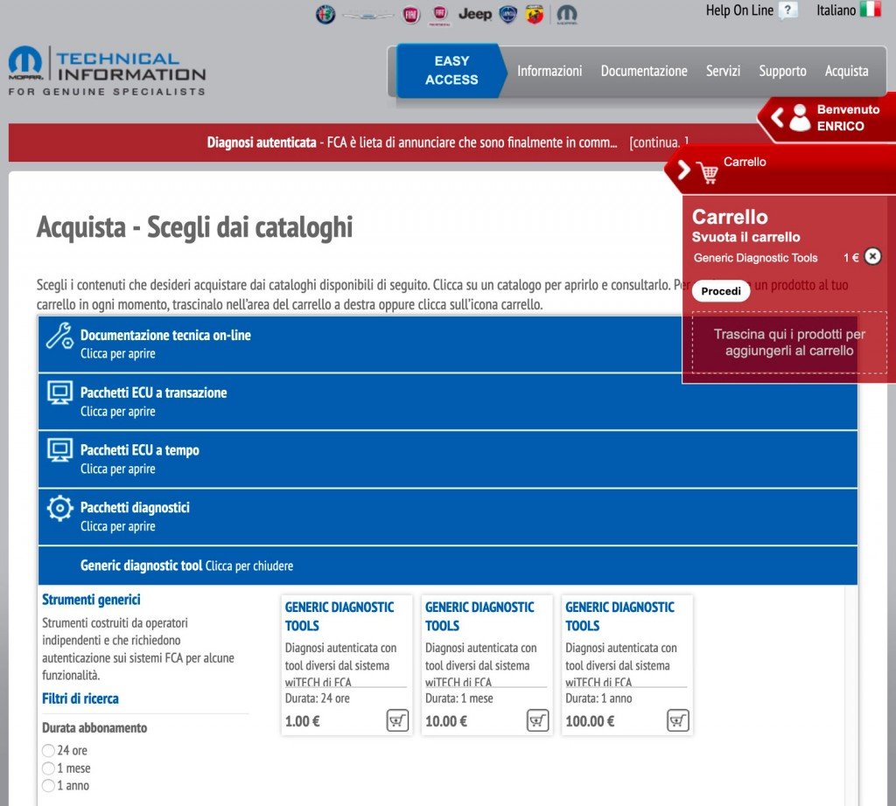The image size is (896, 806).
Task: Open the Documentazione menu
Action: (644, 71)
